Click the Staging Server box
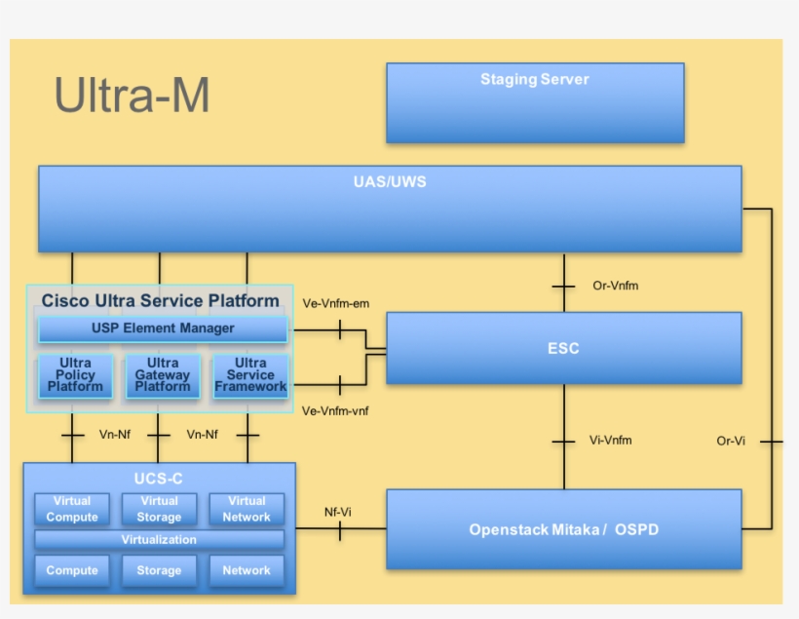 [x=535, y=103]
